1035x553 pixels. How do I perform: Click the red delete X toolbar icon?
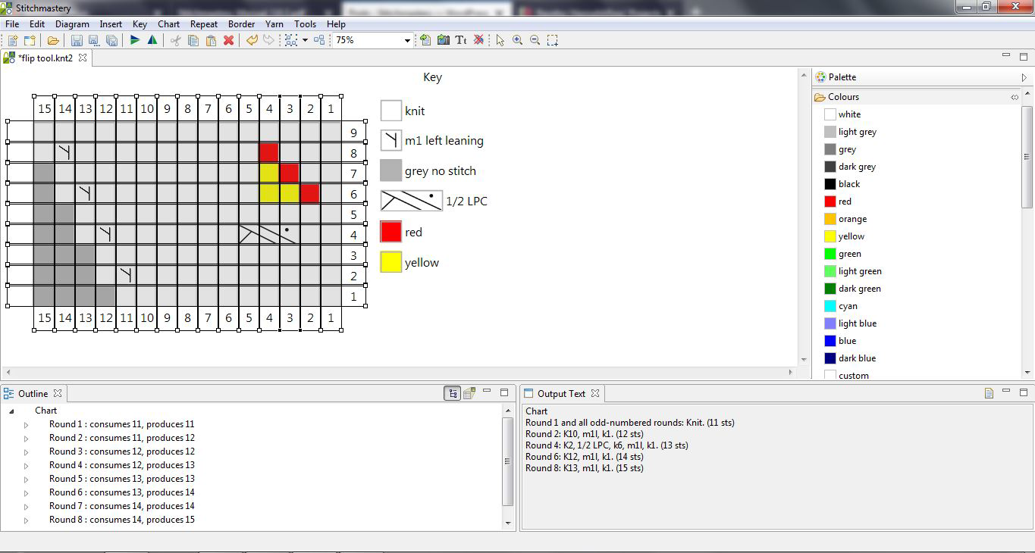coord(228,40)
